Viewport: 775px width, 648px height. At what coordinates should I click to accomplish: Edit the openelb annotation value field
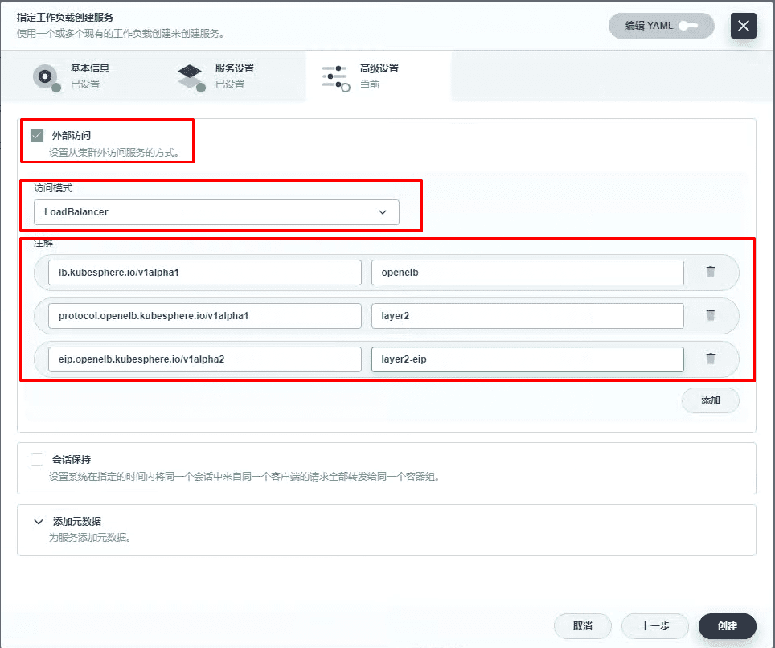point(527,273)
